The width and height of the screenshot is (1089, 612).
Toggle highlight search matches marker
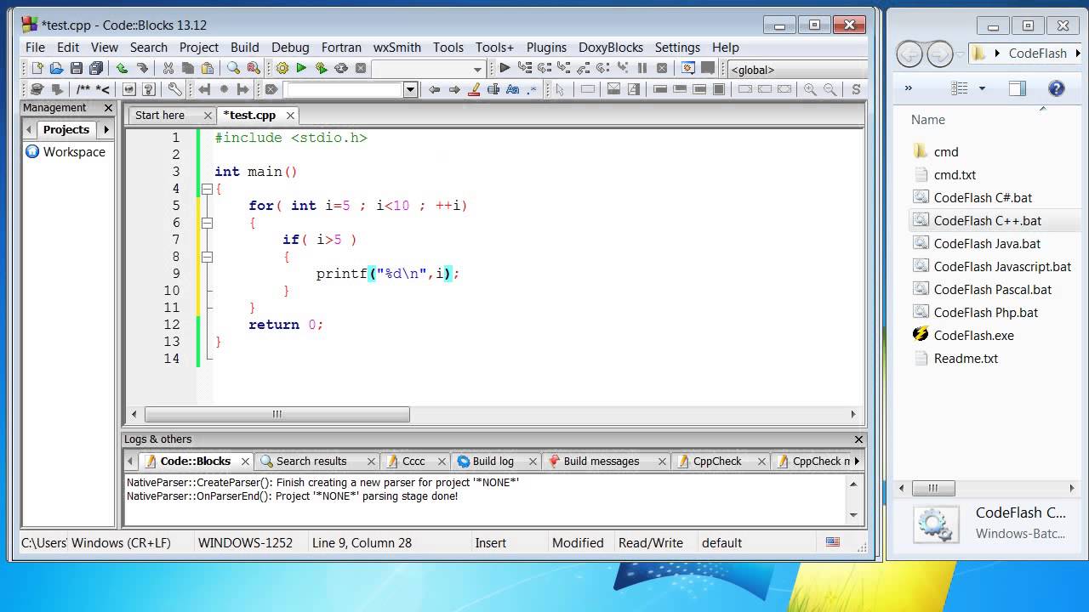474,89
